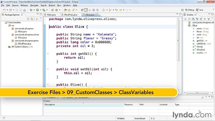Go to Previous Annotation icon
This screenshot has height=121, width=215.
[110, 10]
